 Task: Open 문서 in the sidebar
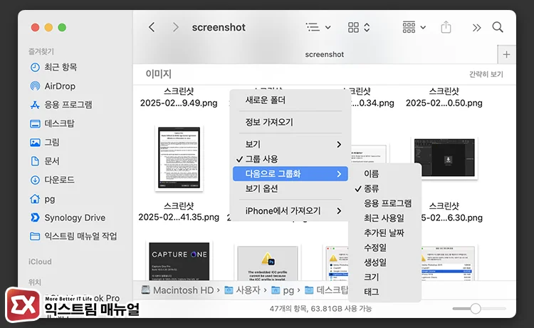(x=45, y=161)
